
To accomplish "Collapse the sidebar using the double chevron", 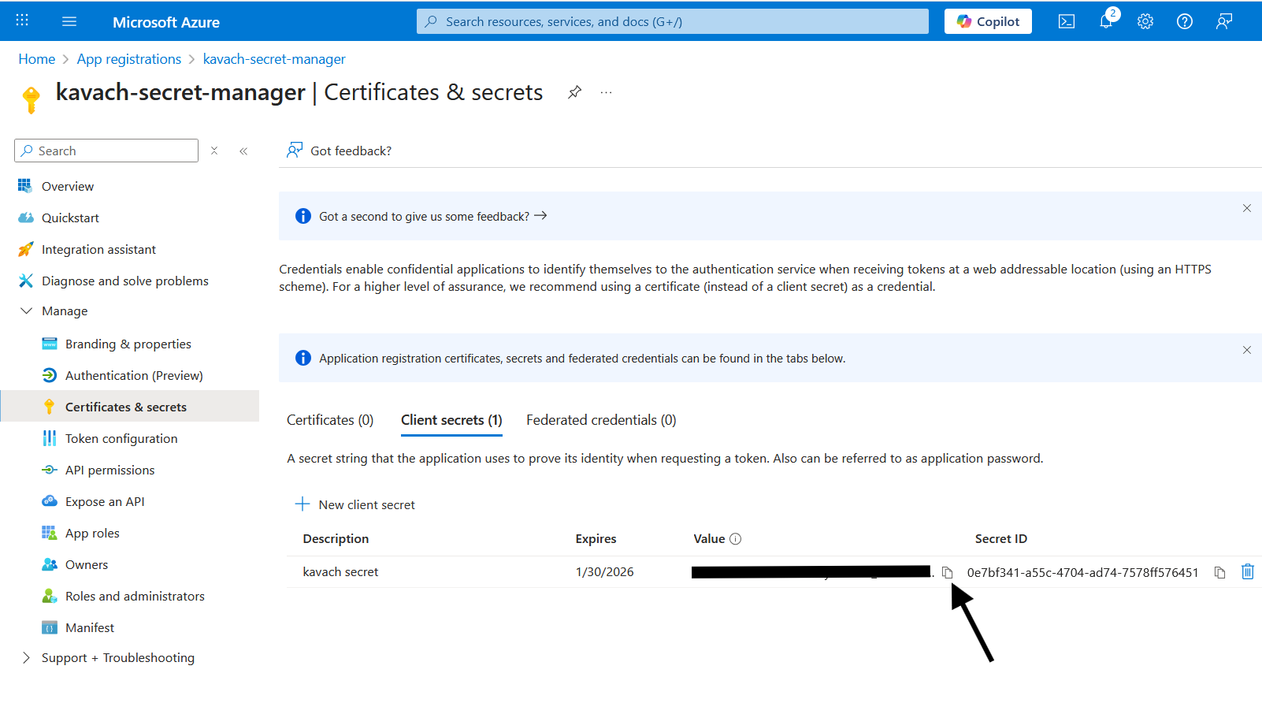I will (x=243, y=151).
